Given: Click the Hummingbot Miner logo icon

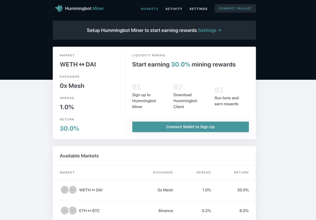Looking at the screenshot, I should [x=59, y=8].
